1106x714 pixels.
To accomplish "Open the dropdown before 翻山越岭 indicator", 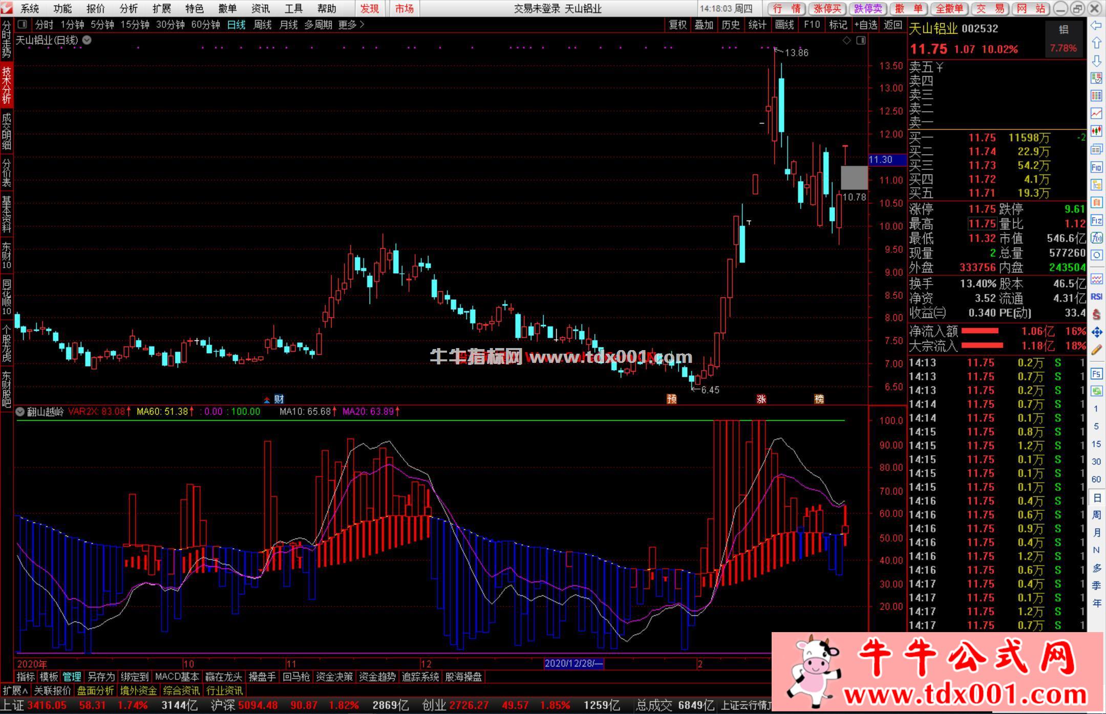I will (20, 412).
